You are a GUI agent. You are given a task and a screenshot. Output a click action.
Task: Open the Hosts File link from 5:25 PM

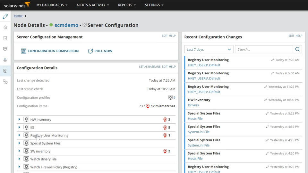[x=195, y=119]
